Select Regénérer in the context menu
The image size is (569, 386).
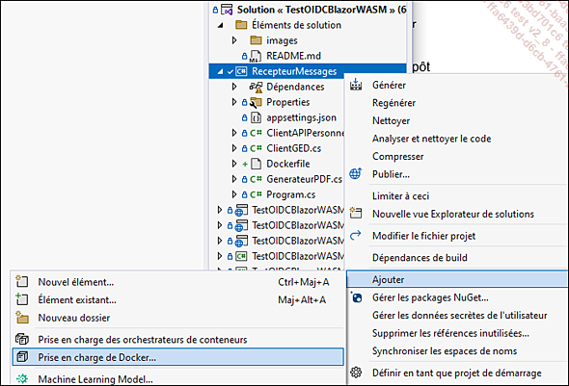tap(393, 103)
